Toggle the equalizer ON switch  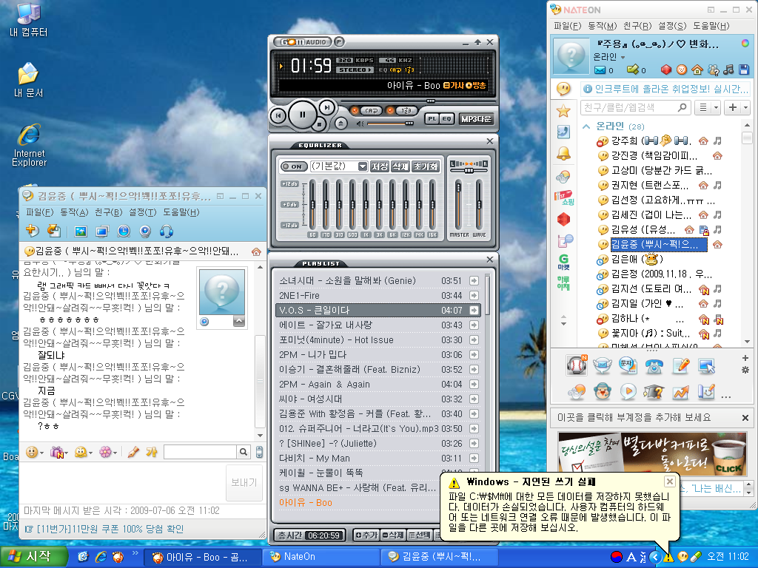click(x=295, y=166)
